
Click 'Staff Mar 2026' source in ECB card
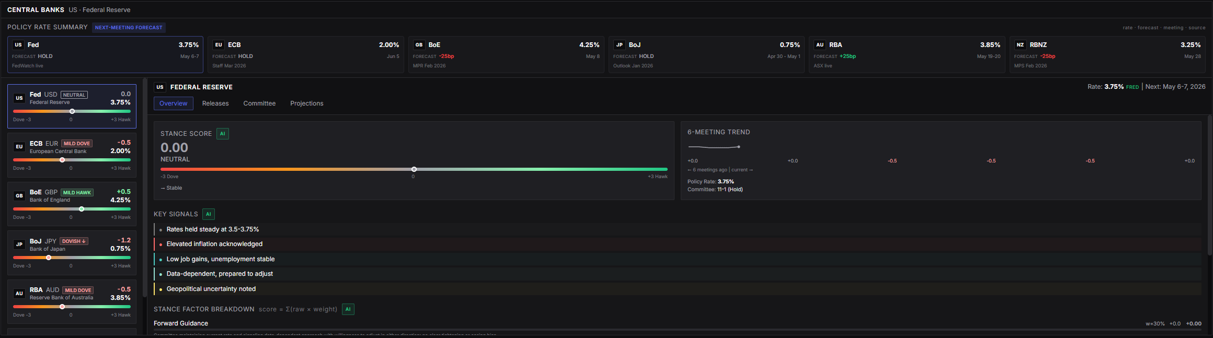(229, 66)
